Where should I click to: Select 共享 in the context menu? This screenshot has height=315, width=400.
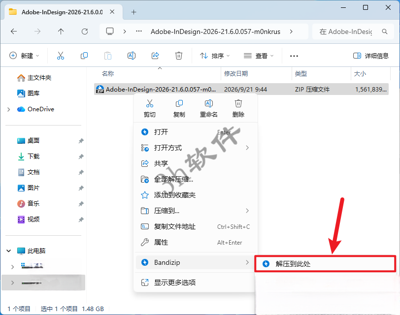pos(196,163)
